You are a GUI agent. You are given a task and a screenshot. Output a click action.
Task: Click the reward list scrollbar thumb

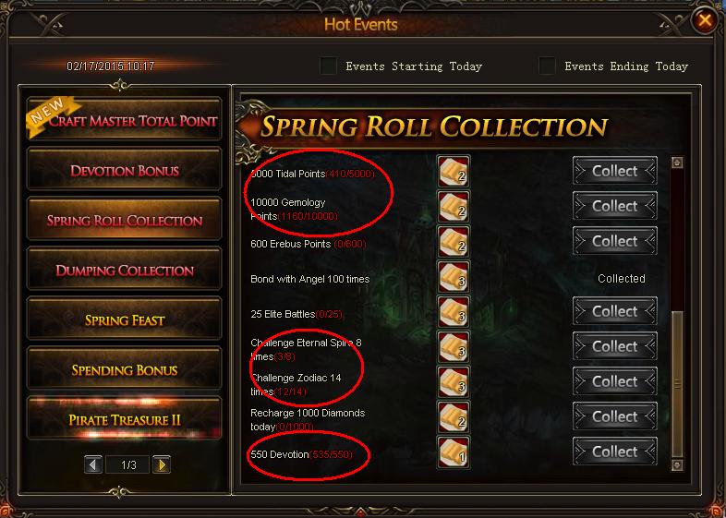coord(677,384)
